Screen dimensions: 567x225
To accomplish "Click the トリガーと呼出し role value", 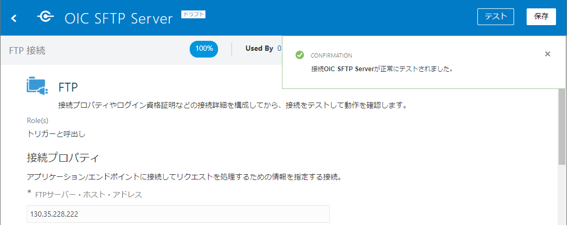I will tap(56, 133).
